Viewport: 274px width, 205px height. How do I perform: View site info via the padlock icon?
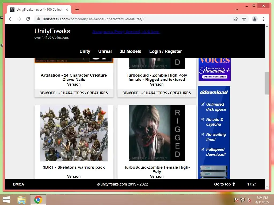point(39,19)
